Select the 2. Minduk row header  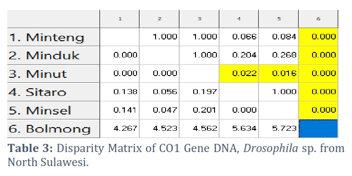[x=54, y=56]
